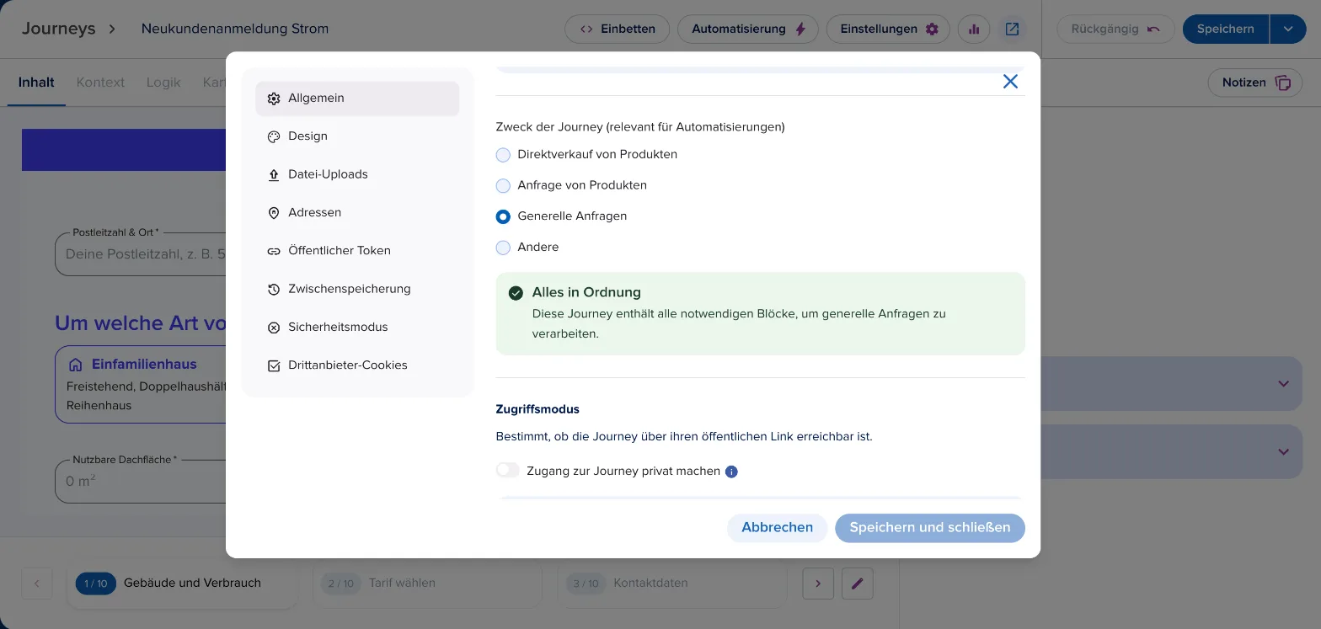Open journey in new window icon
The height and width of the screenshot is (629, 1321).
1012,29
